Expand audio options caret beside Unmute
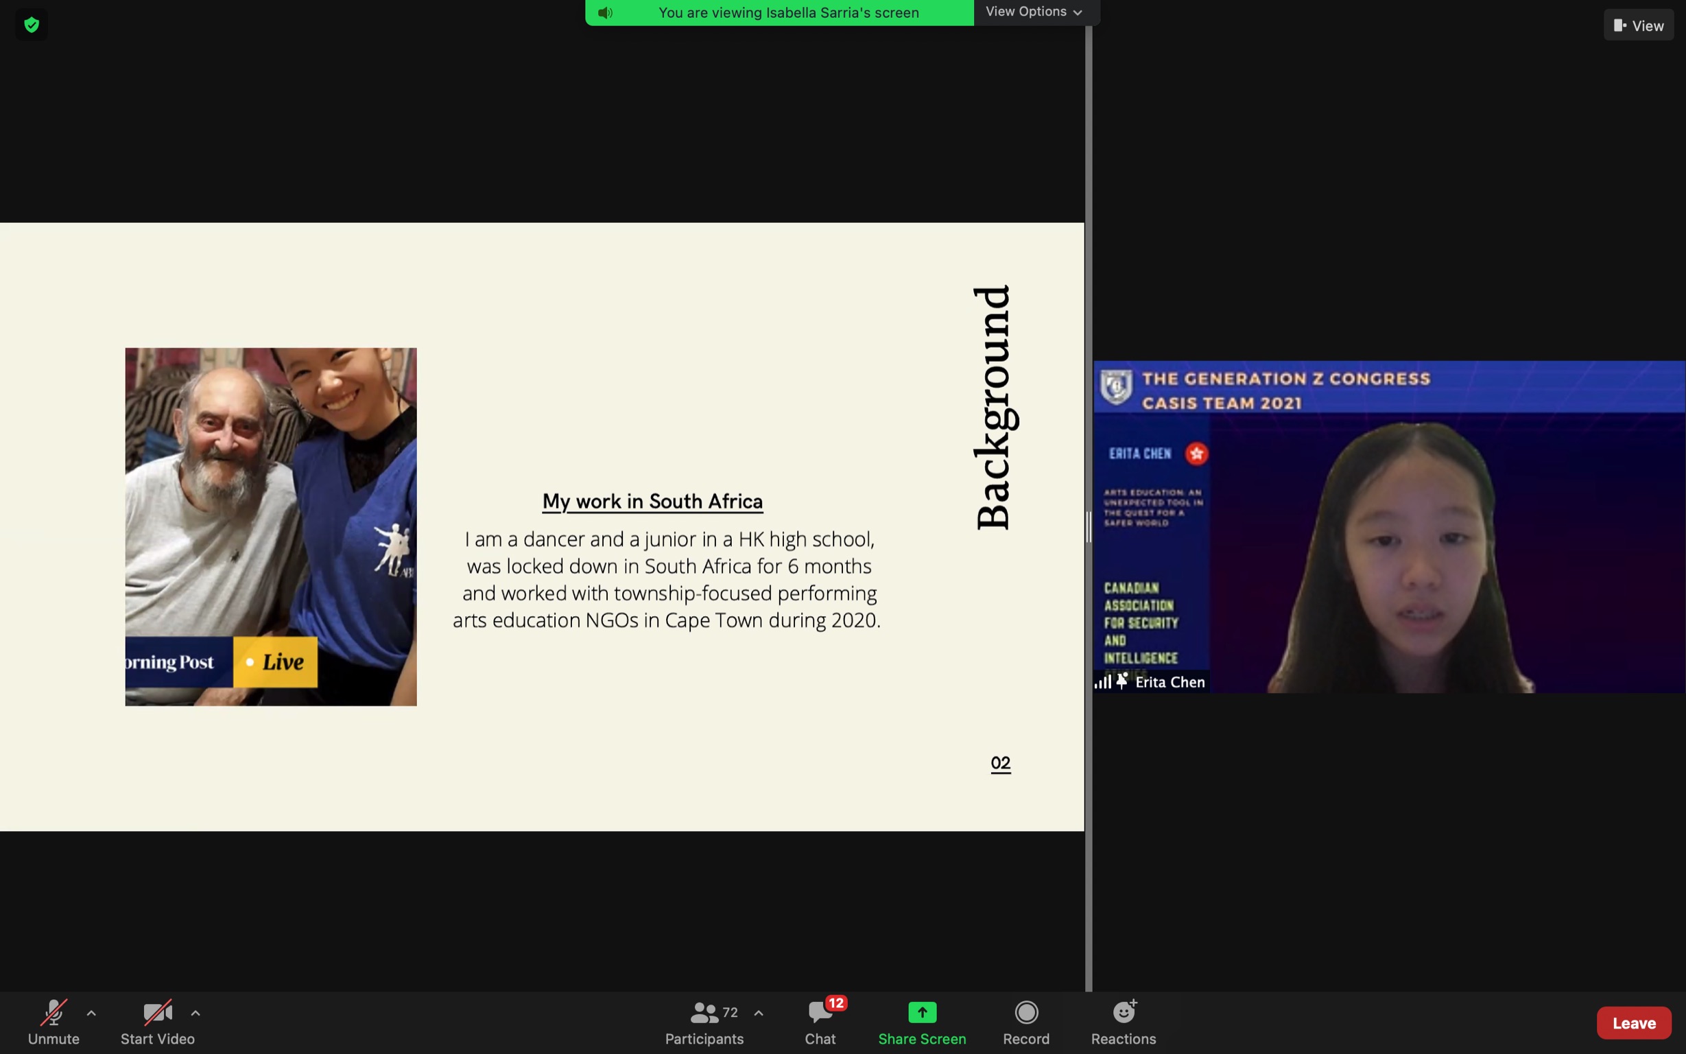The height and width of the screenshot is (1054, 1686). tap(91, 1013)
